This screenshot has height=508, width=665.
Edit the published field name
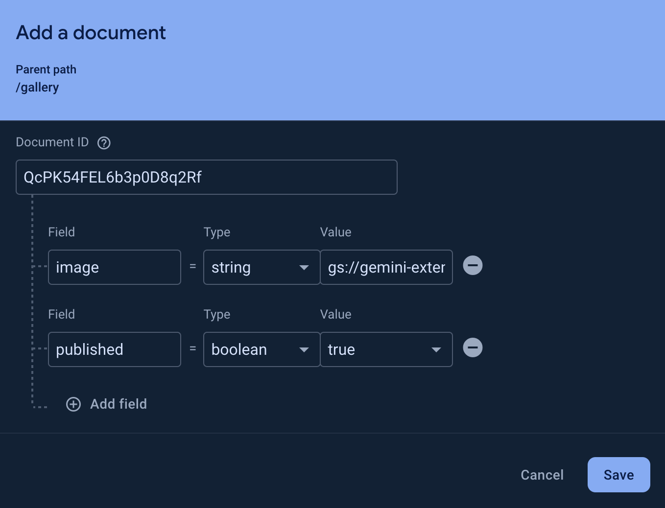click(114, 349)
